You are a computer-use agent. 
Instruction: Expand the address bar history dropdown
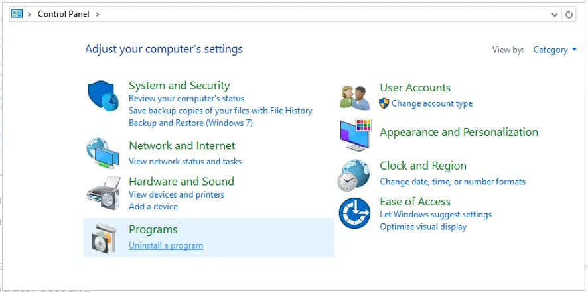[555, 15]
